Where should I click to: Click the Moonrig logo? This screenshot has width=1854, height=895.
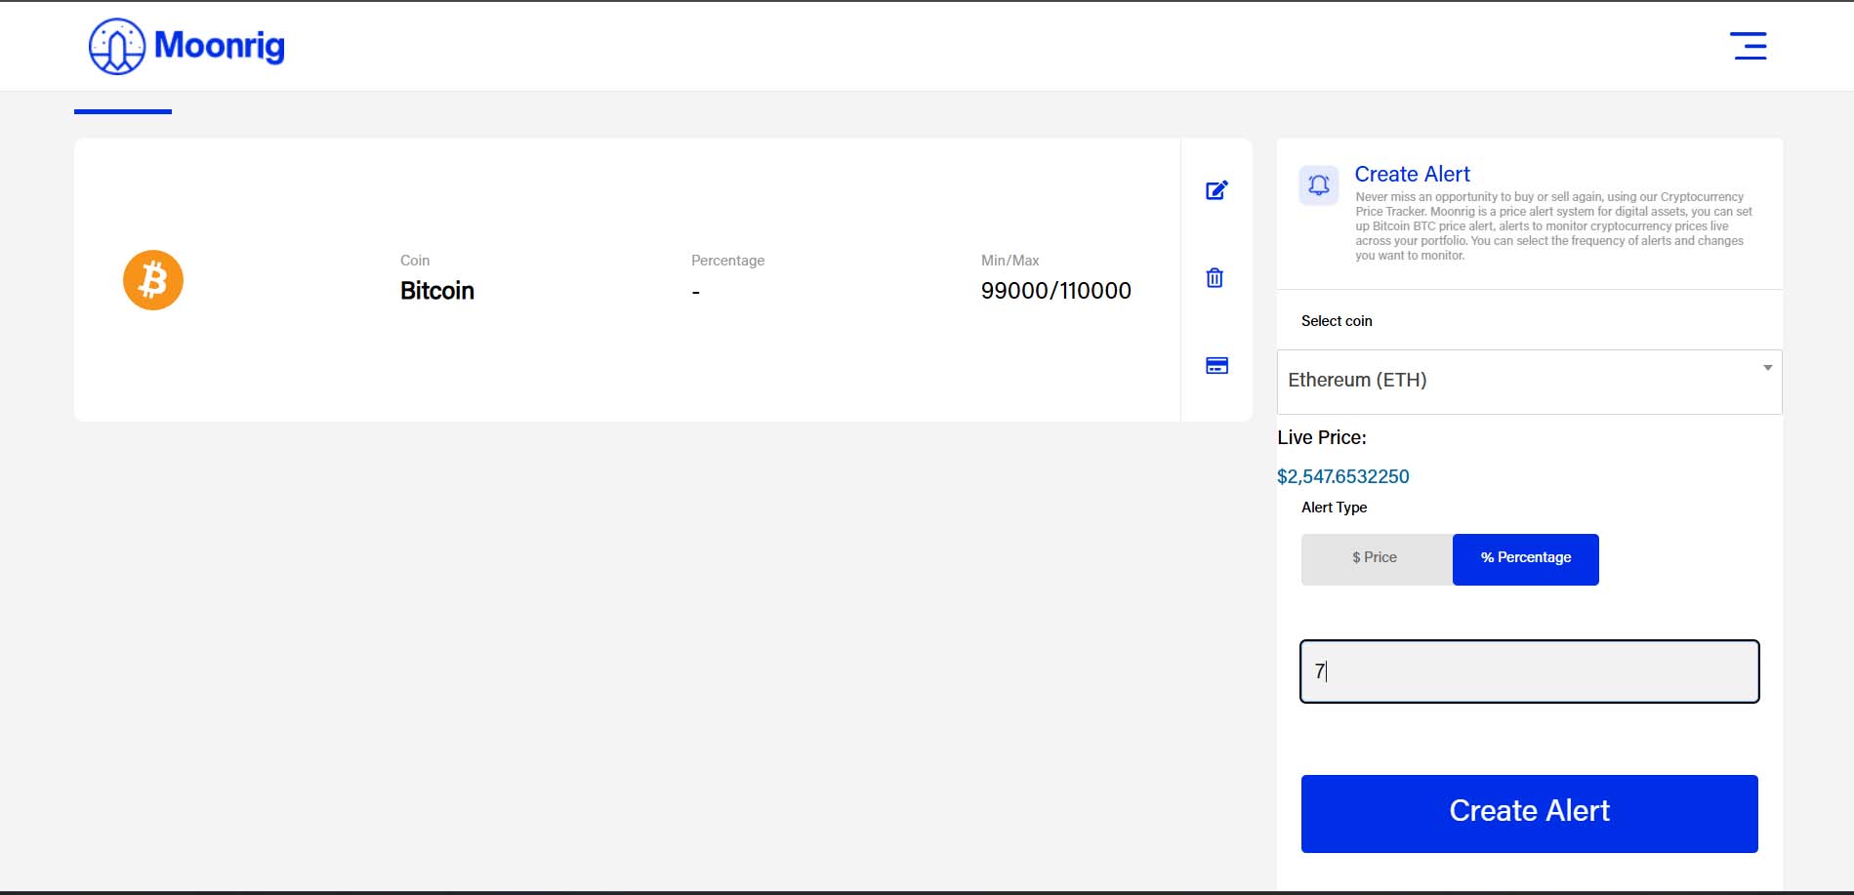[186, 46]
